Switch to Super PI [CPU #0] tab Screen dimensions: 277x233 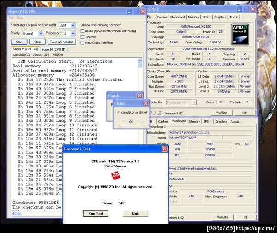pos(25,49)
